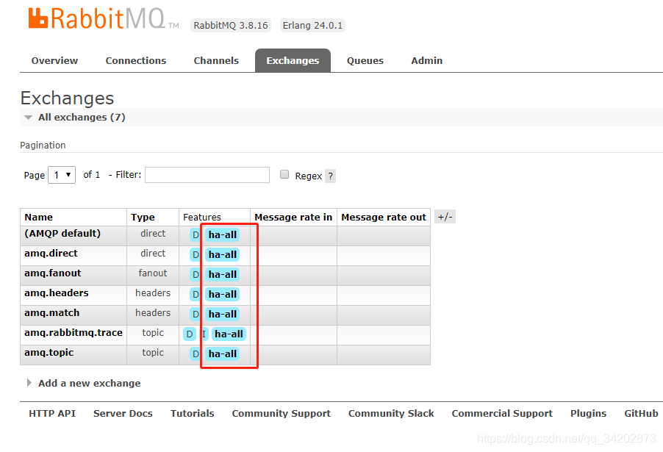The width and height of the screenshot is (663, 452).
Task: Switch to the Channels tab
Action: click(x=216, y=60)
